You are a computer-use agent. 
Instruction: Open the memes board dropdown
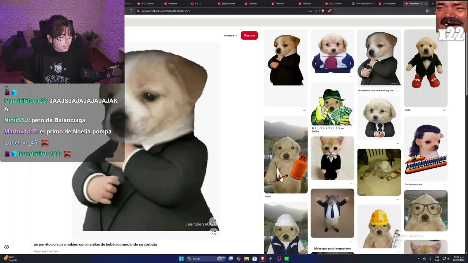tap(230, 35)
